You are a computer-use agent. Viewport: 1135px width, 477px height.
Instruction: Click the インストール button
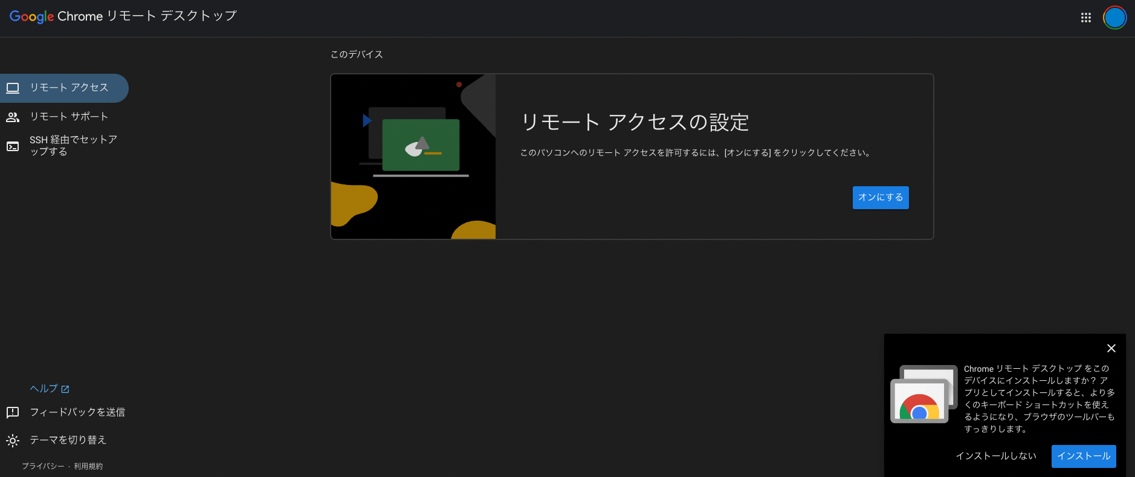(x=1084, y=456)
